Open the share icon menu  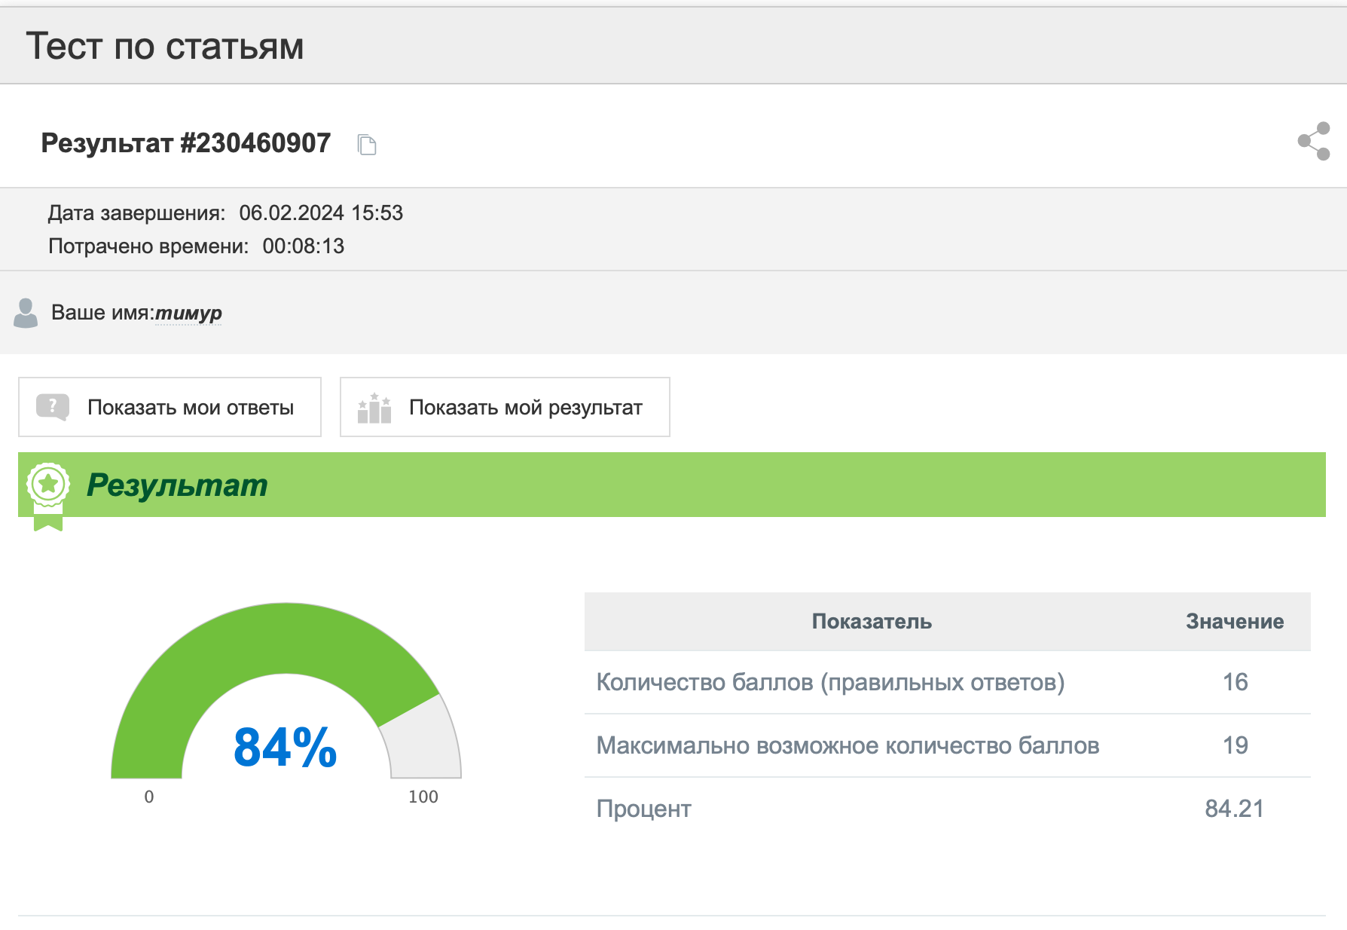click(x=1314, y=141)
